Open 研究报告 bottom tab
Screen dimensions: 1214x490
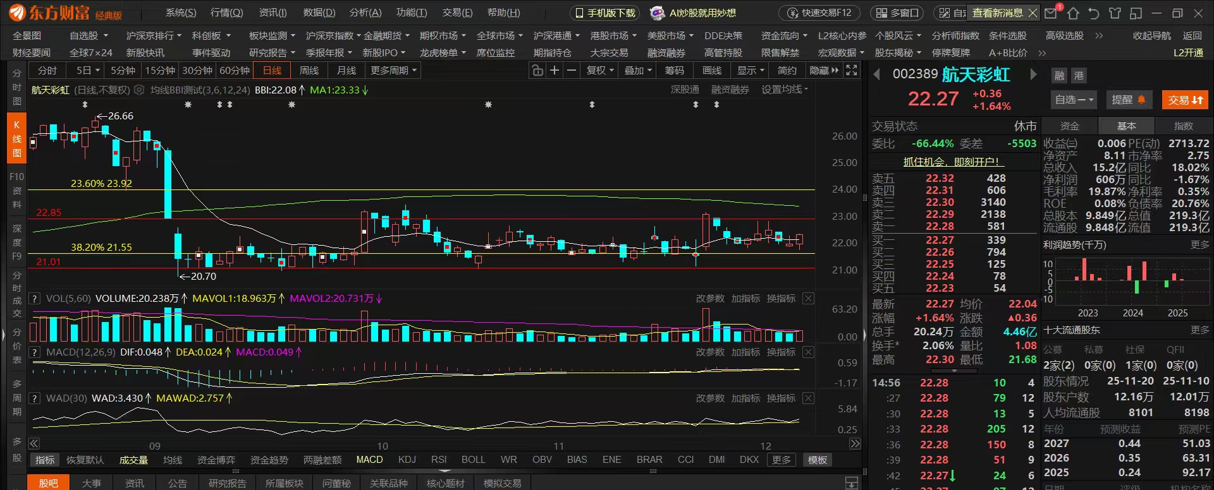(227, 483)
